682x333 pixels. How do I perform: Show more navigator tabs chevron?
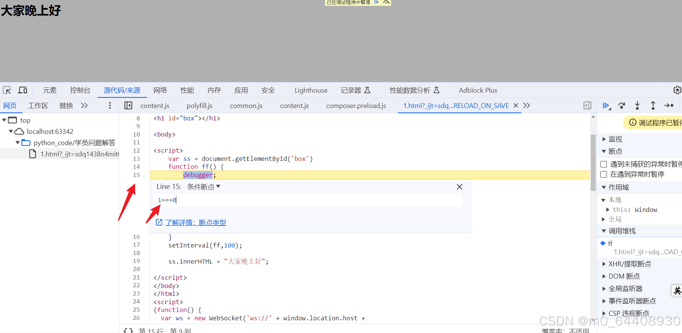(x=84, y=105)
